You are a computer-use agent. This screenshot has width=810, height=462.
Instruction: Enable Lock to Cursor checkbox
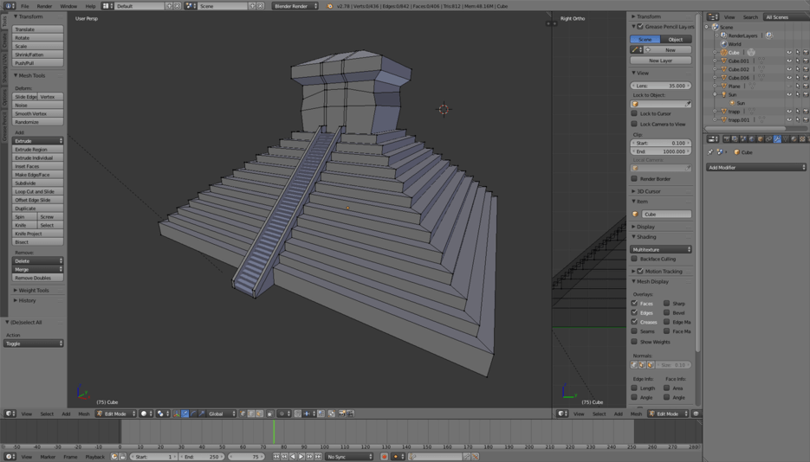click(635, 113)
